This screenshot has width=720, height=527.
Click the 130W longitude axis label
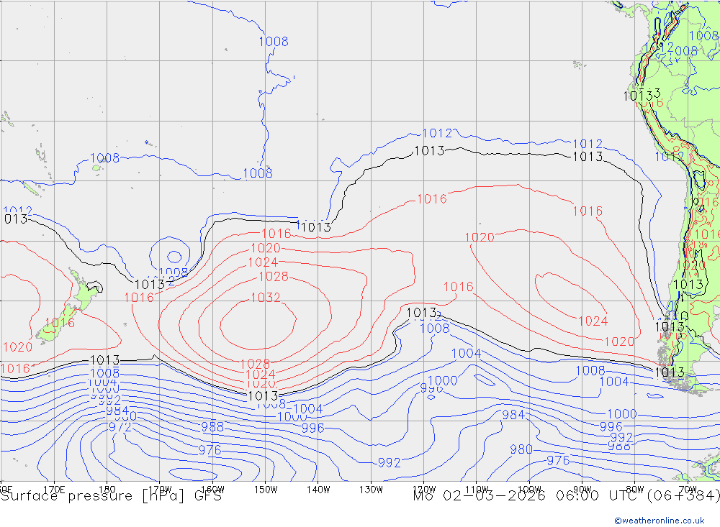coord(371,490)
